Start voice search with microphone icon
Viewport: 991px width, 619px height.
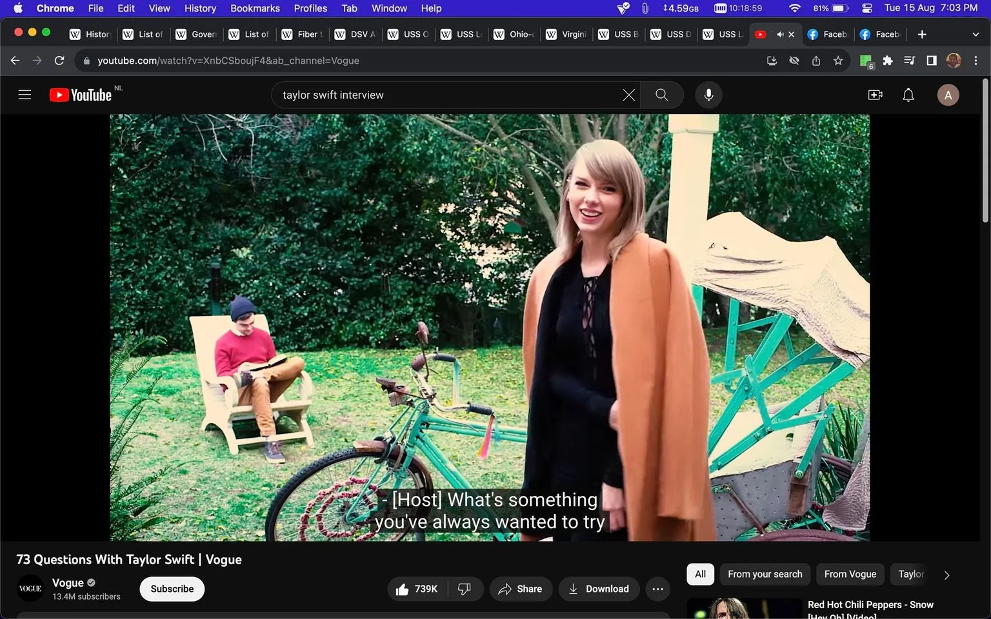708,95
